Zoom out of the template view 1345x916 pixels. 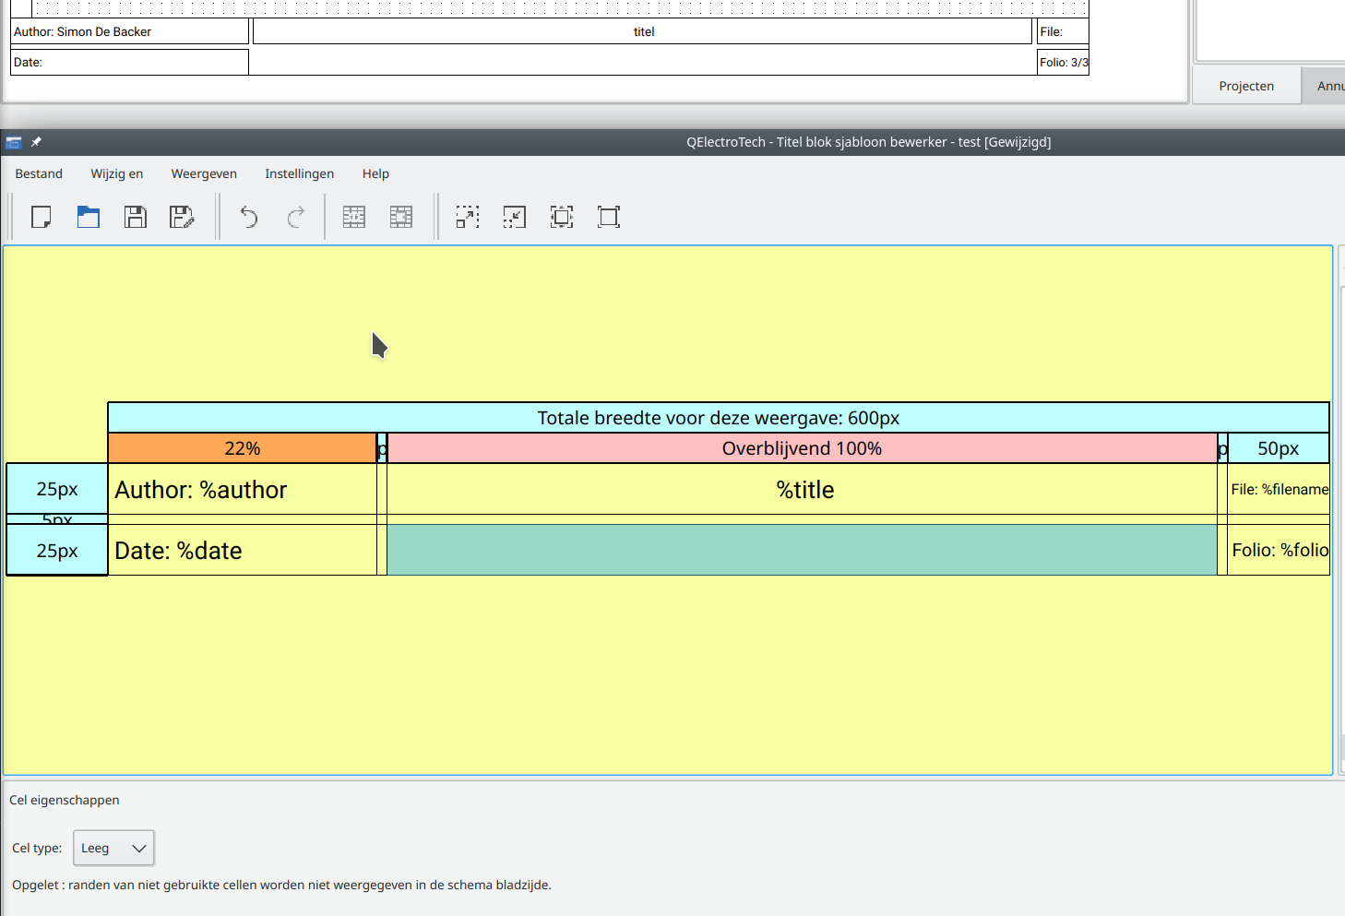515,217
